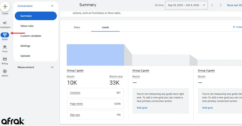This screenshot has width=242, height=126.
Task: Select the Leads tab
Action: click(x=105, y=27)
